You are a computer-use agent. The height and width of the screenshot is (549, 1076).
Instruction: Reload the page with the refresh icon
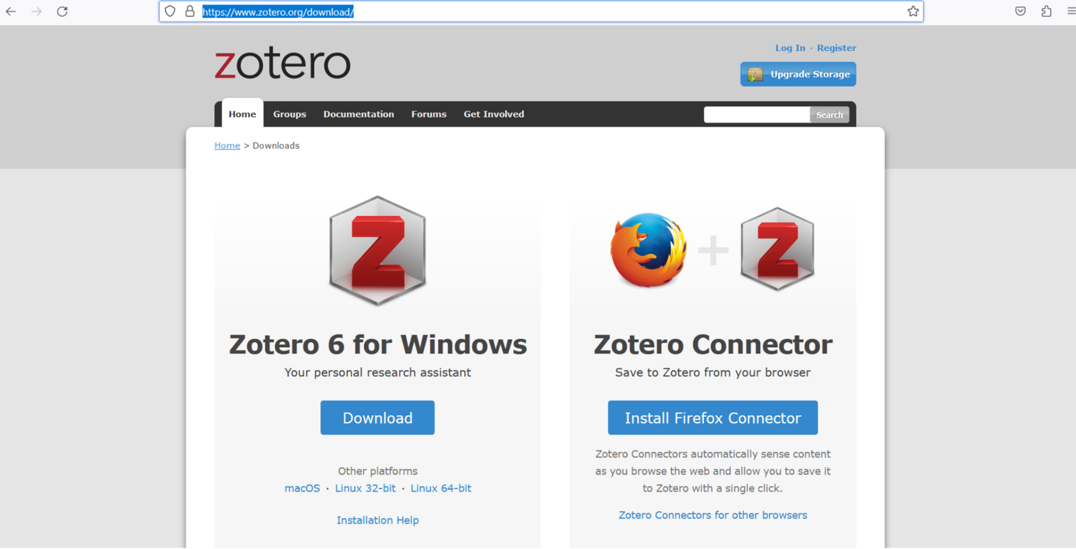click(63, 11)
